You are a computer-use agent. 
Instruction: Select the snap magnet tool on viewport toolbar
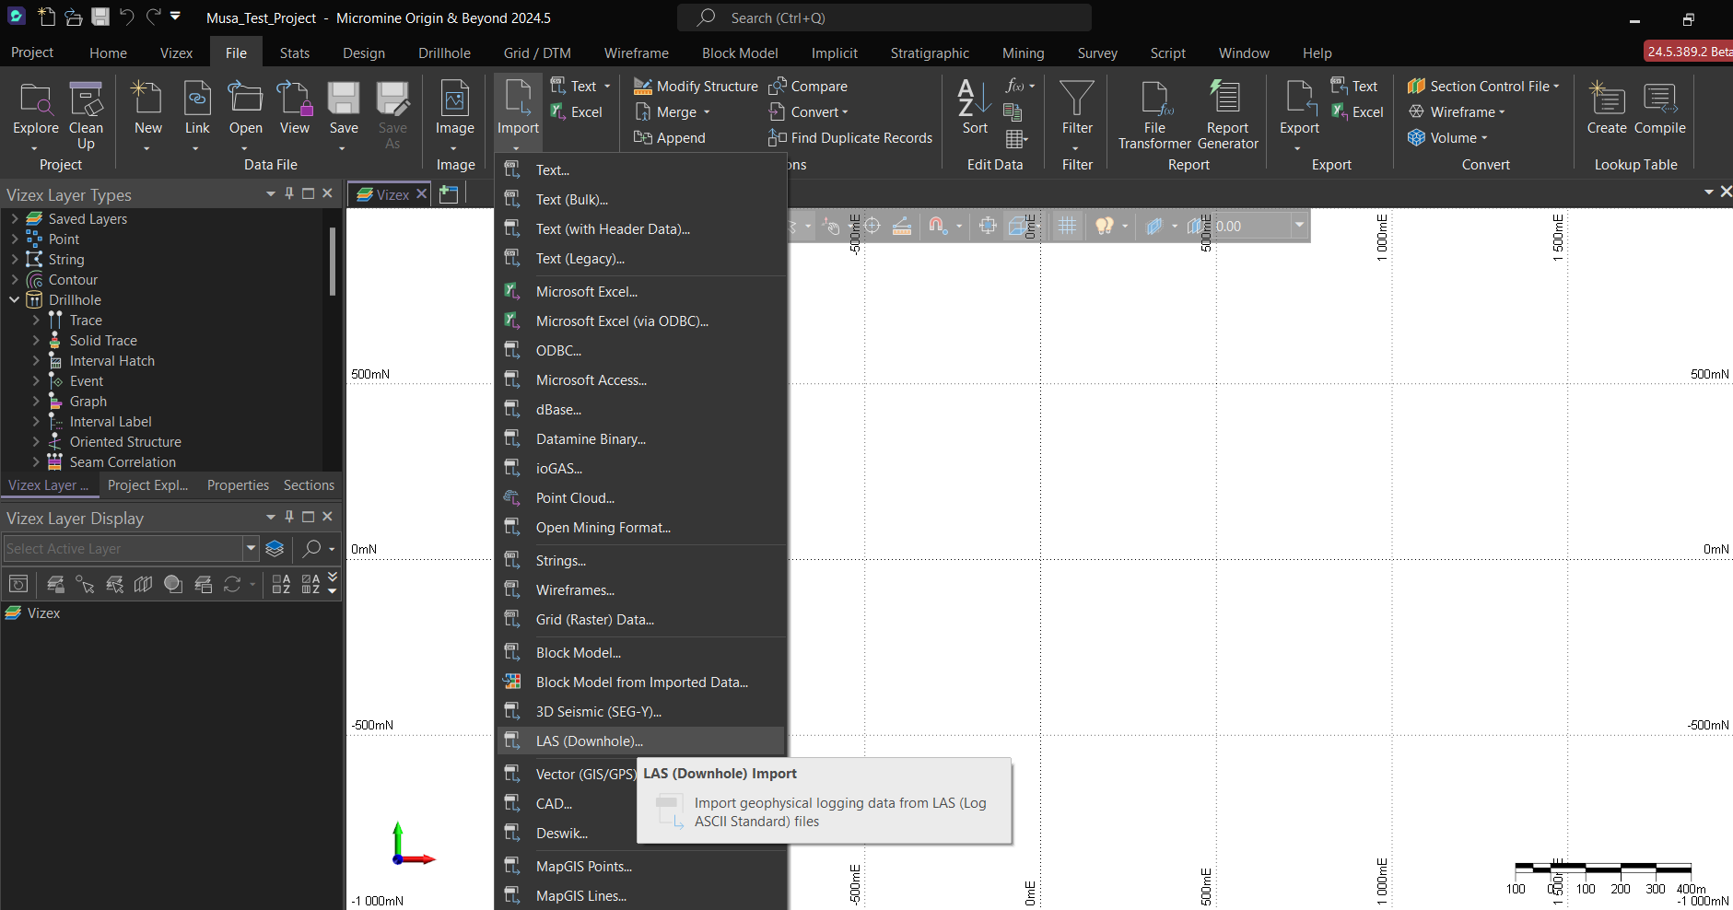point(937,226)
